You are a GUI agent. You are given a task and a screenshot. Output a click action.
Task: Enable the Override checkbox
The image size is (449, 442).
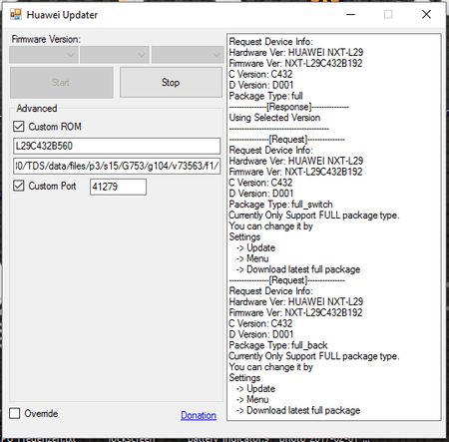coord(15,413)
